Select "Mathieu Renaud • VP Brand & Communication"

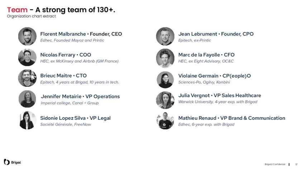231,118
